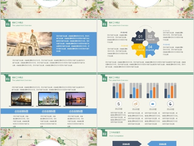Click 点击添加标题 under the Venice laptop

click(22, 111)
